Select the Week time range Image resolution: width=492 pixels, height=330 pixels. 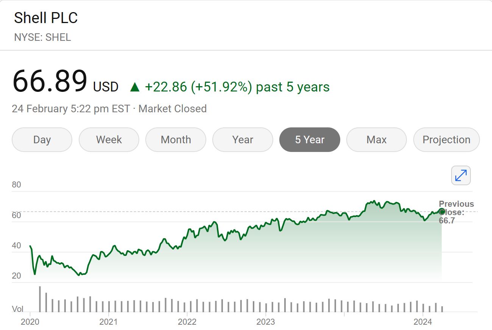click(x=109, y=139)
